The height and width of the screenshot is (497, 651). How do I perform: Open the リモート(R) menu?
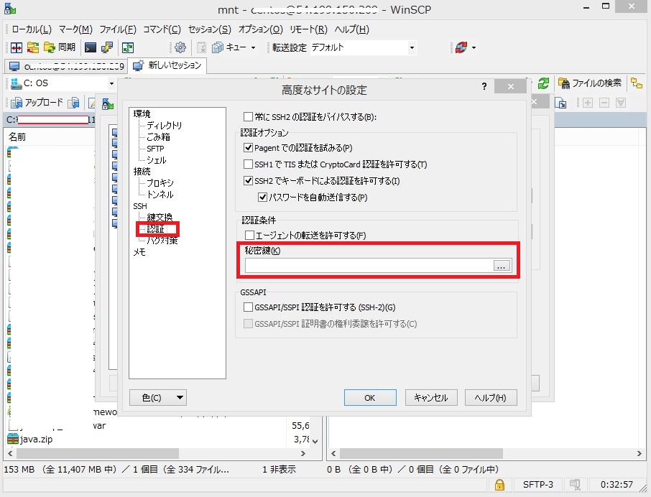(x=308, y=29)
